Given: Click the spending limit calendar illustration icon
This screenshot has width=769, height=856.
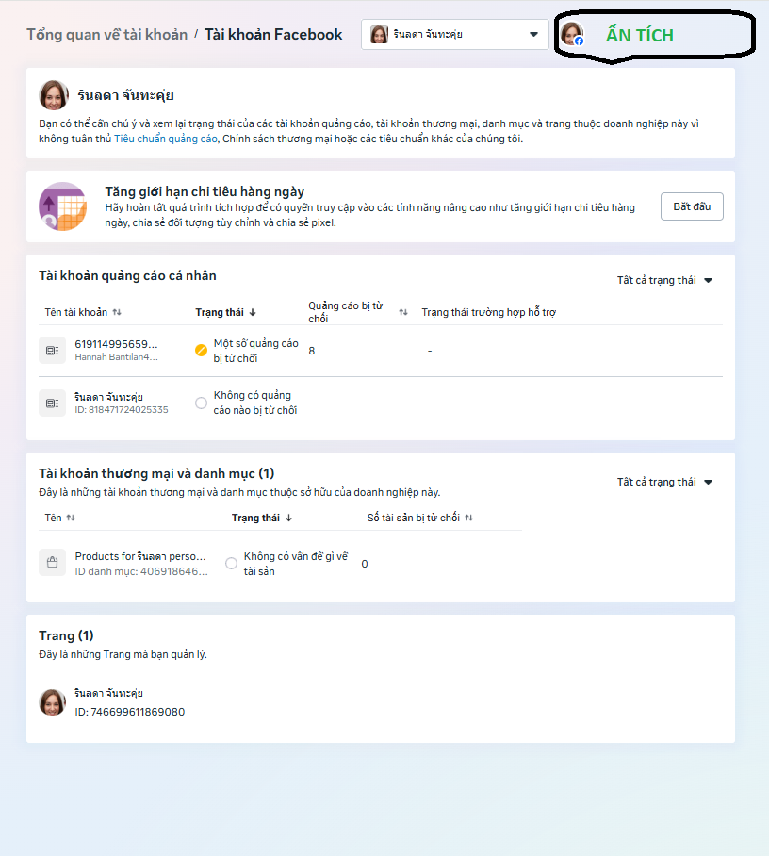Looking at the screenshot, I should (63, 206).
